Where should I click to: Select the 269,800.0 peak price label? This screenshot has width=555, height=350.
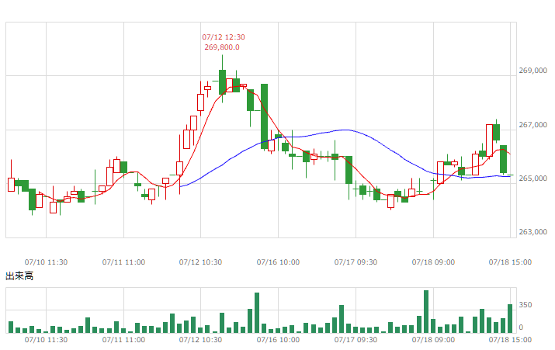(222, 47)
